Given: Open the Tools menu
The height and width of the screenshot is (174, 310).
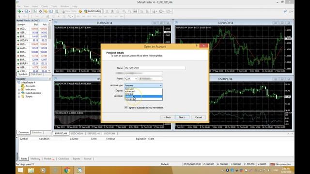Looking at the screenshot, I should 54,6.
